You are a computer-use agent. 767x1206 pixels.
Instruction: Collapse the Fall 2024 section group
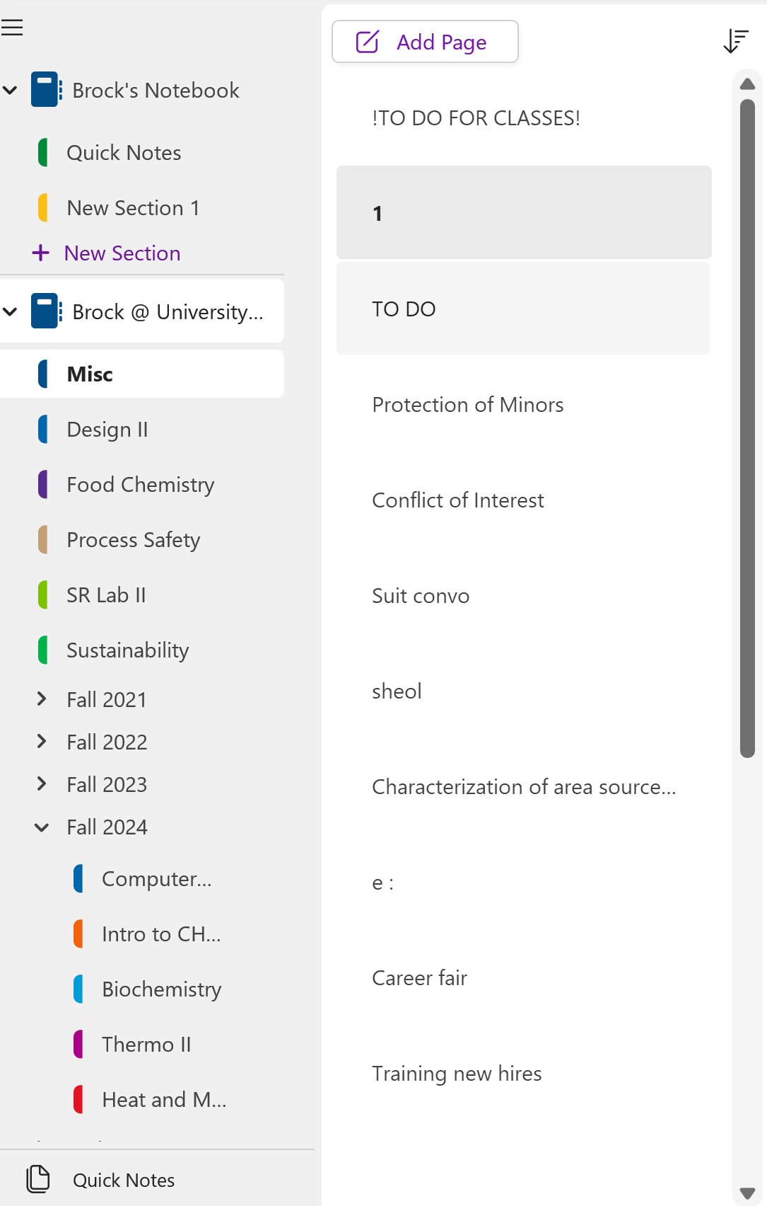point(42,827)
